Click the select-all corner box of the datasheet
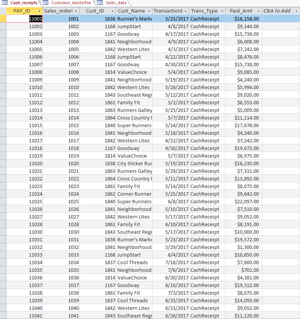This screenshot has width=300, height=319. coord(3,11)
